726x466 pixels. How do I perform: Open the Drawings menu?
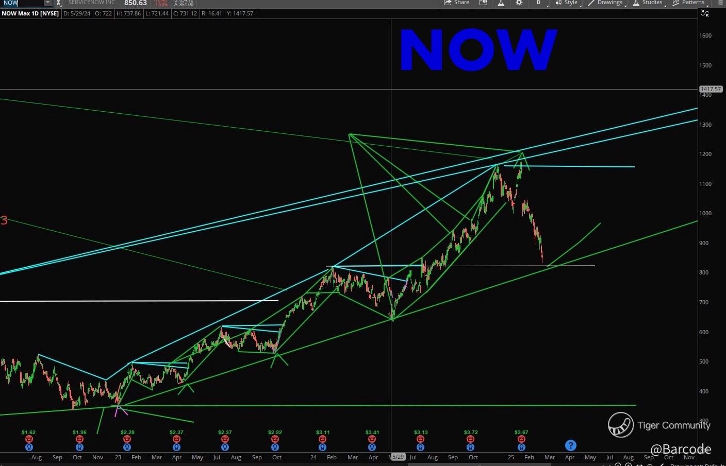(x=605, y=3)
